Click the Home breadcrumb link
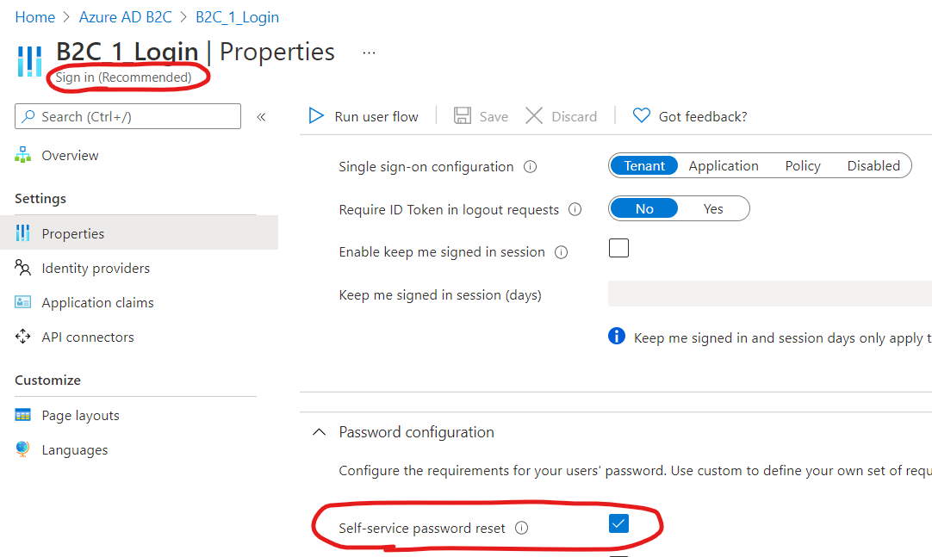Image resolution: width=932 pixels, height=557 pixels. (34, 17)
